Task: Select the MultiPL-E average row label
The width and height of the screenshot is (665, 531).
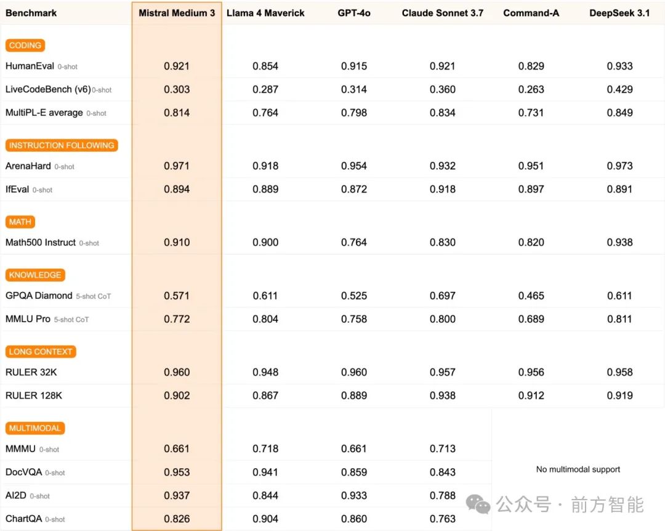Action: tap(44, 113)
